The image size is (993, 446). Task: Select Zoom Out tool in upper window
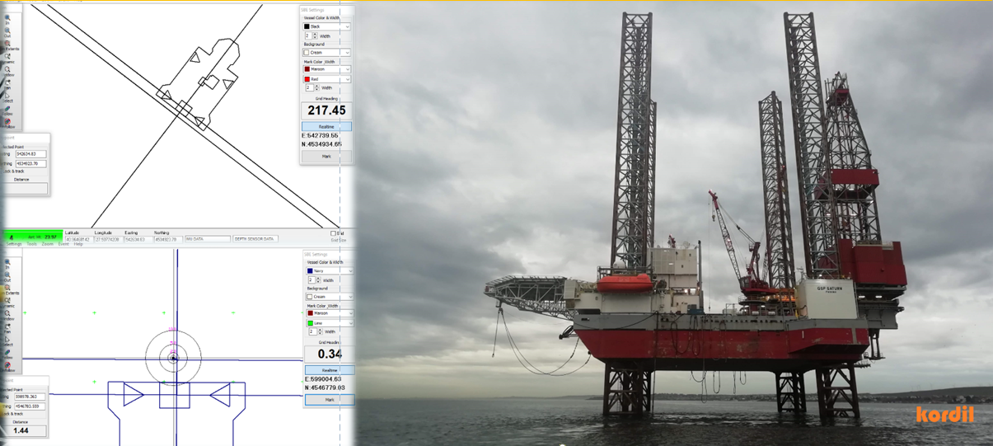[x=7, y=32]
